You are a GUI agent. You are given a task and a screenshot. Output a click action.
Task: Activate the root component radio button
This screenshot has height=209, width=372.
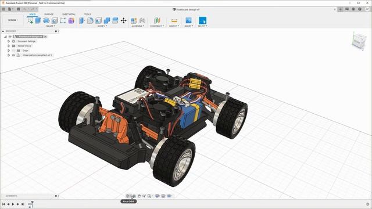tap(45, 37)
